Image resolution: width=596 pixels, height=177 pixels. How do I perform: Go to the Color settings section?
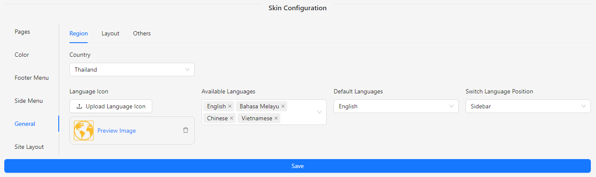pos(22,55)
